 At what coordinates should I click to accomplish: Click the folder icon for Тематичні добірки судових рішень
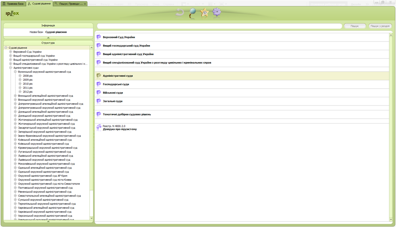point(99,114)
